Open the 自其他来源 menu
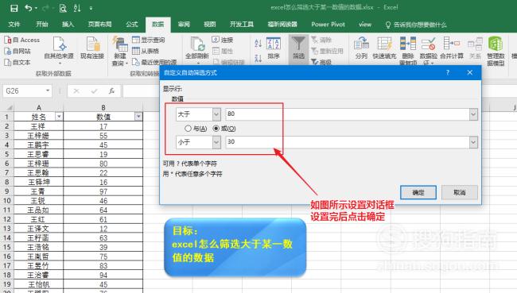The height and width of the screenshot is (293, 517). pos(59,50)
